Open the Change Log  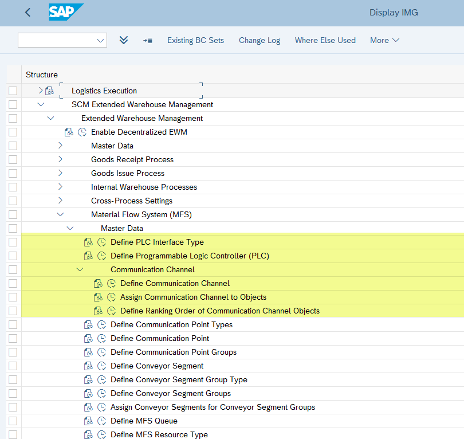[259, 40]
